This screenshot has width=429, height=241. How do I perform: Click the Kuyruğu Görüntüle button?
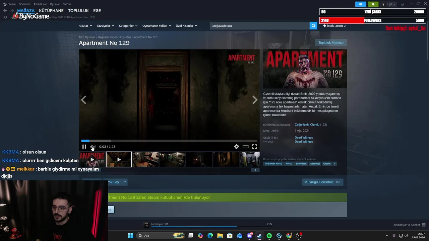[x=322, y=182]
